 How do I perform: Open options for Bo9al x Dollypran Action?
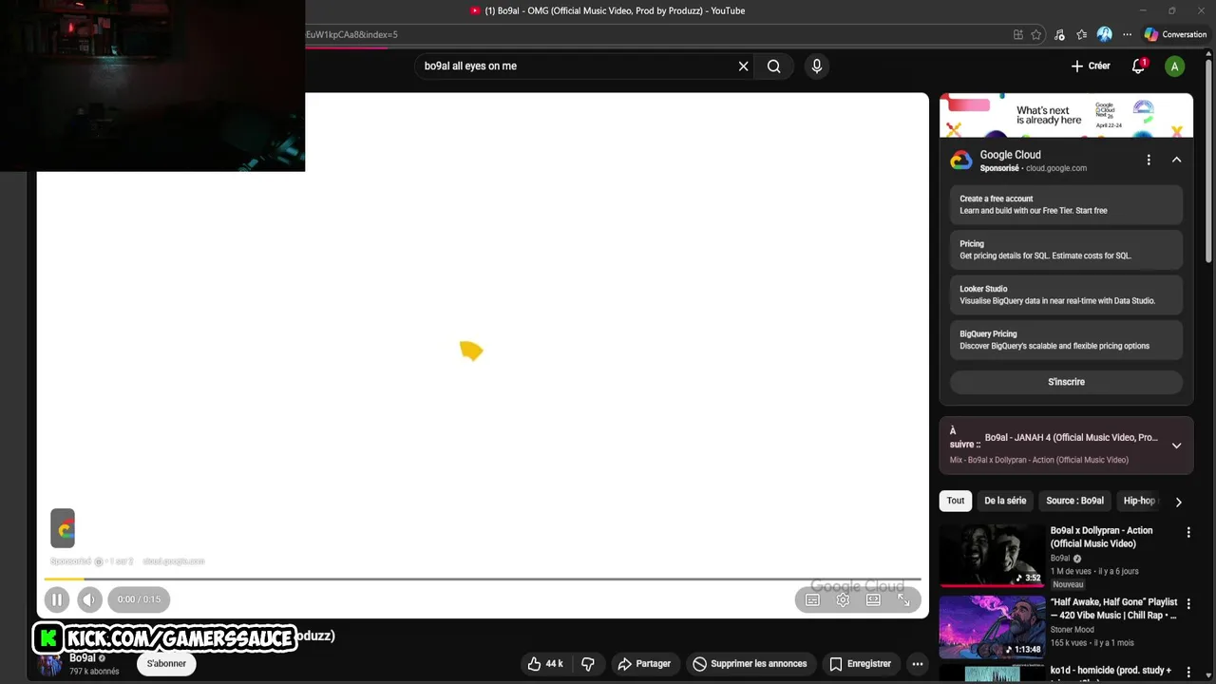(x=1187, y=533)
